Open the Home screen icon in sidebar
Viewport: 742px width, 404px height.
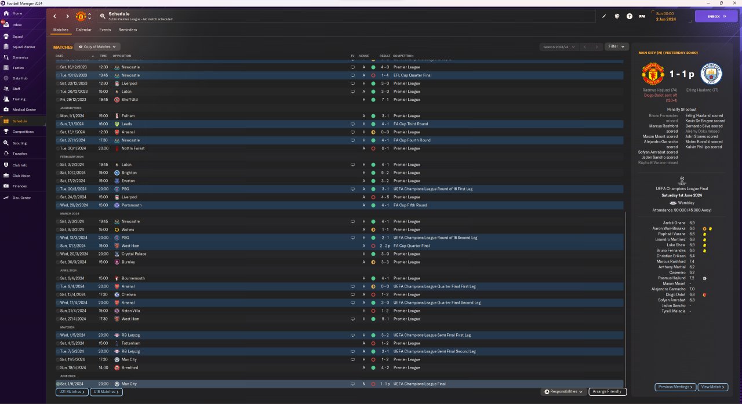5,13
